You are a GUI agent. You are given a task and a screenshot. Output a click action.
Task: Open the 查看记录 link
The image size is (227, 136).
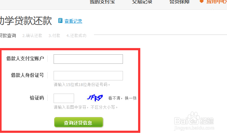pyautogui.click(x=73, y=21)
